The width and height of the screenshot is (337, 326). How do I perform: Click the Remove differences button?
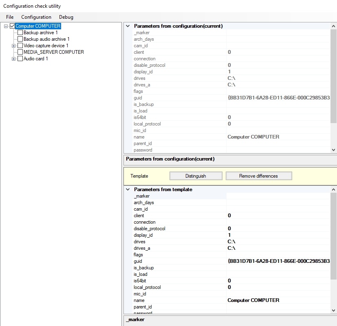(x=258, y=176)
